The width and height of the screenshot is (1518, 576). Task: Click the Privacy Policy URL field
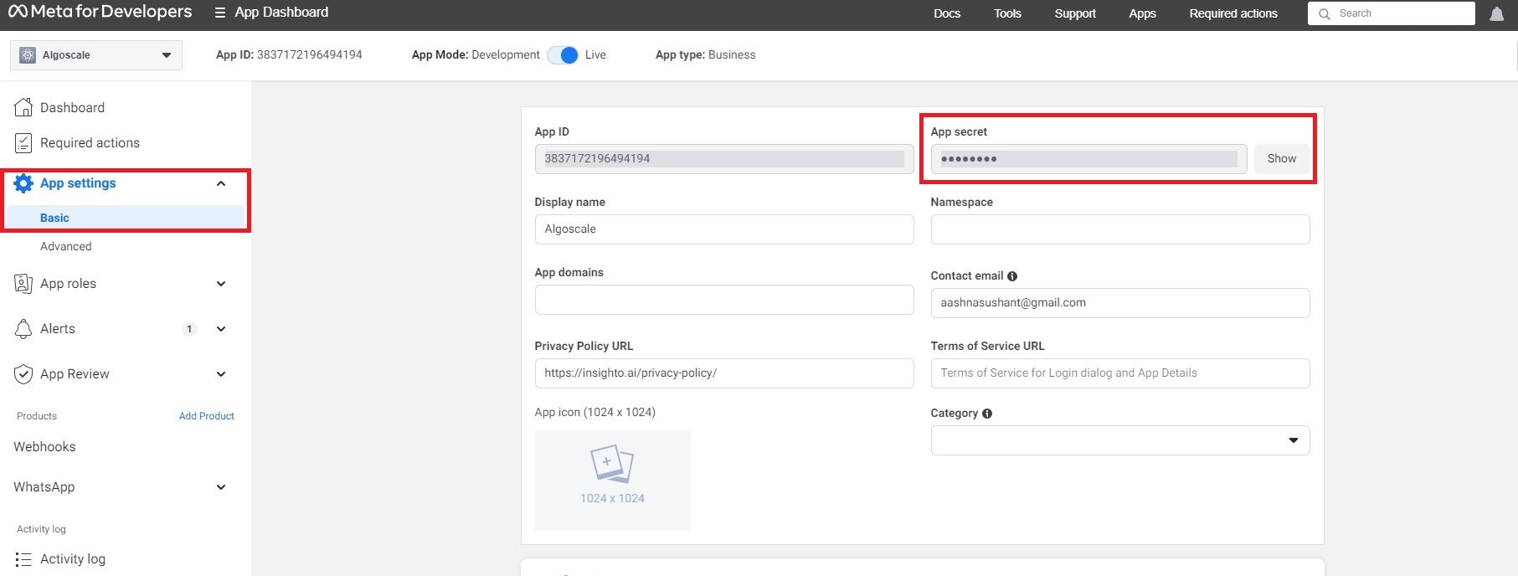724,373
